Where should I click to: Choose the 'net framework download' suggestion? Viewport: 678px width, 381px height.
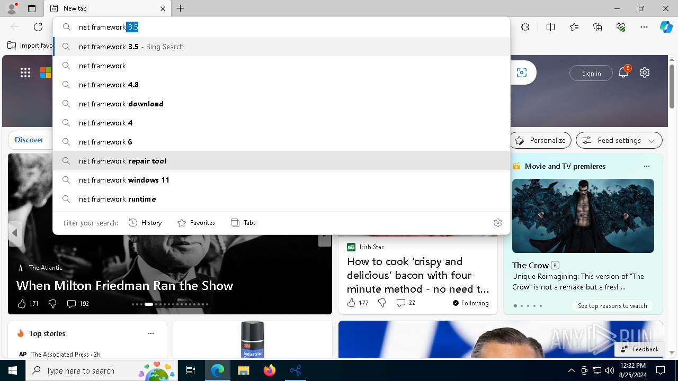(x=281, y=104)
